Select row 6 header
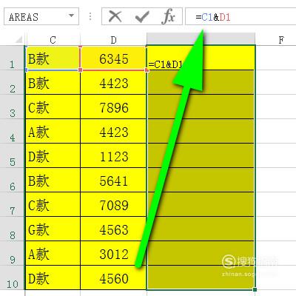 12,180
